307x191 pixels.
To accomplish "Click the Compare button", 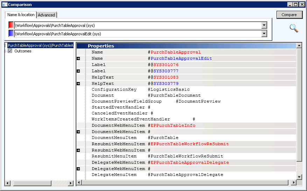I will pos(289,15).
